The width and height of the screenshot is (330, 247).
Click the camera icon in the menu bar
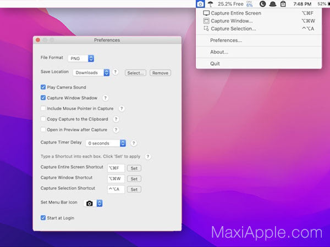pos(200,4)
